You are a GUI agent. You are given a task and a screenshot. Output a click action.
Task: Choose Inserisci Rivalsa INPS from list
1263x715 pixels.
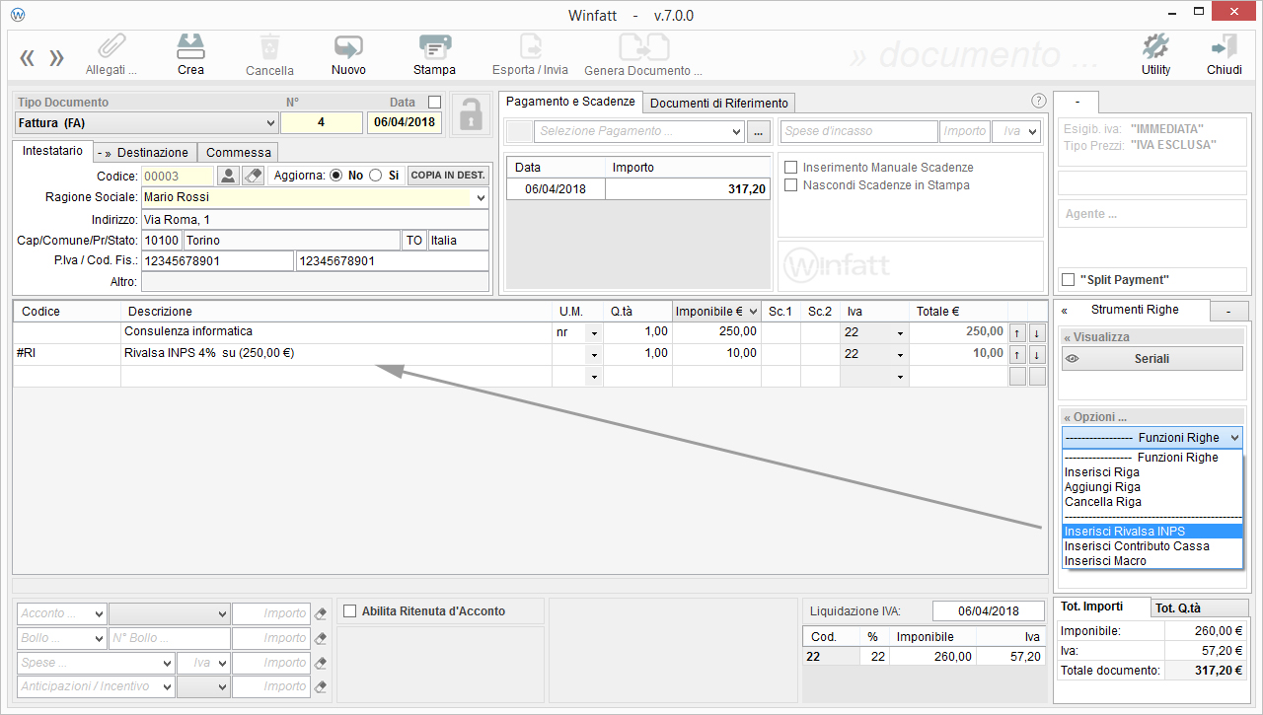pos(1152,532)
